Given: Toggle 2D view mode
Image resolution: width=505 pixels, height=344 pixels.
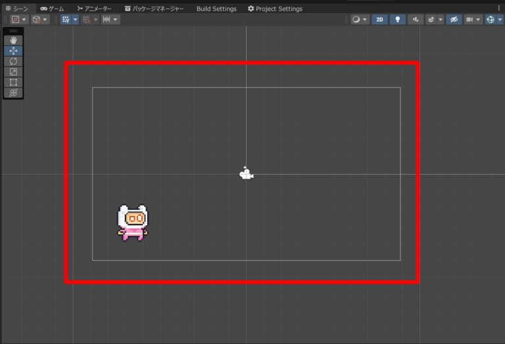Looking at the screenshot, I should 379,20.
